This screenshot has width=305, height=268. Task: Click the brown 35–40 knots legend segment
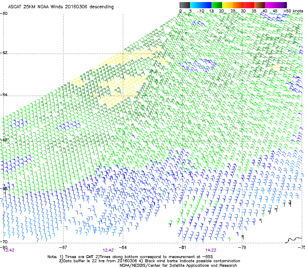260,5
